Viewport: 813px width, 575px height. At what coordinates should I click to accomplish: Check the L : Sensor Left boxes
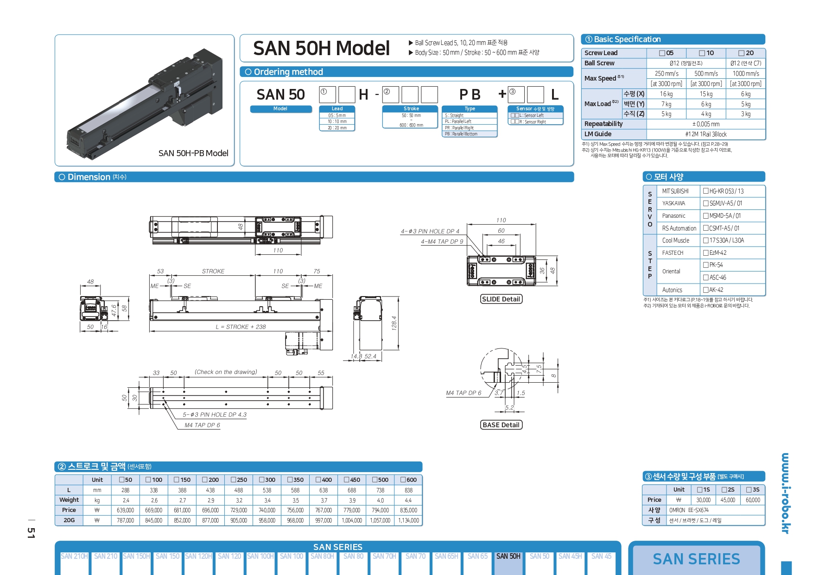pyautogui.click(x=515, y=115)
